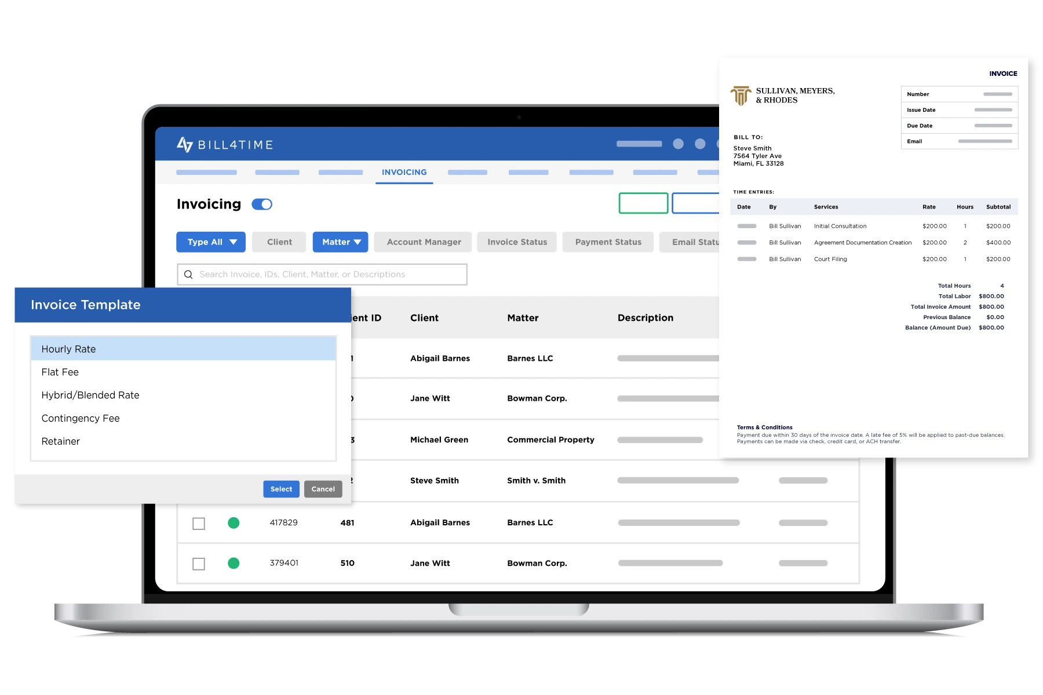Open the Matter filter dropdown

pos(341,242)
